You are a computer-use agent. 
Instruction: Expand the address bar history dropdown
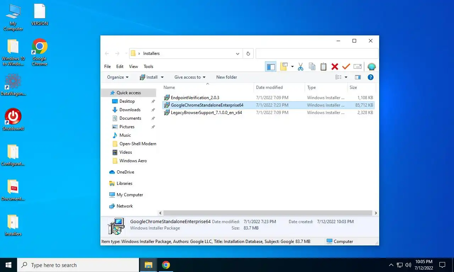[x=238, y=53]
